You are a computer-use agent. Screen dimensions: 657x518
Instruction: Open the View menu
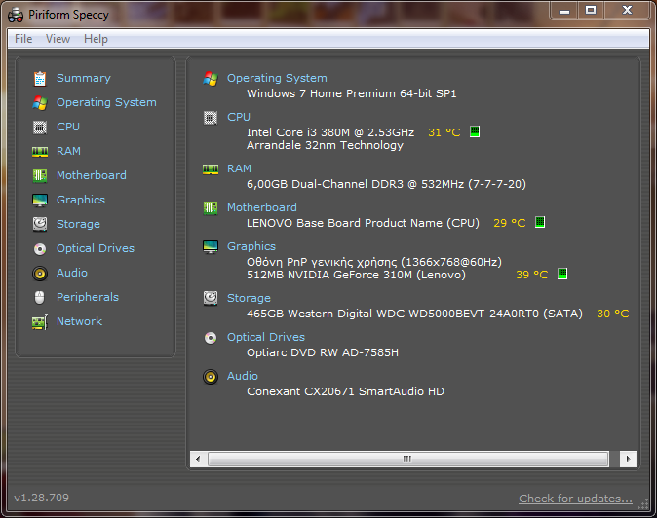click(58, 39)
